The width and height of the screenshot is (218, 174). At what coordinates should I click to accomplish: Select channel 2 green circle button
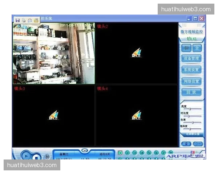click(127, 153)
